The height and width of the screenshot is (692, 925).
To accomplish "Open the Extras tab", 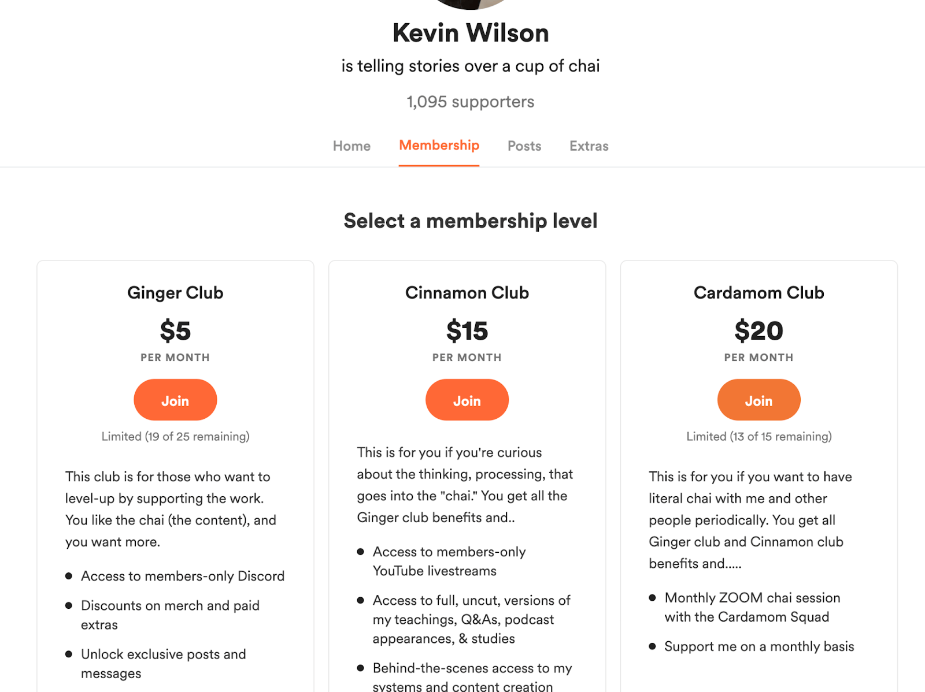I will pyautogui.click(x=589, y=146).
